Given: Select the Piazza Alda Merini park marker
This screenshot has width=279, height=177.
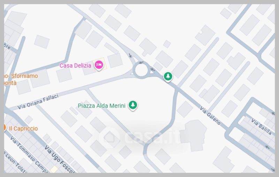Looking at the screenshot, I should coord(133,105).
